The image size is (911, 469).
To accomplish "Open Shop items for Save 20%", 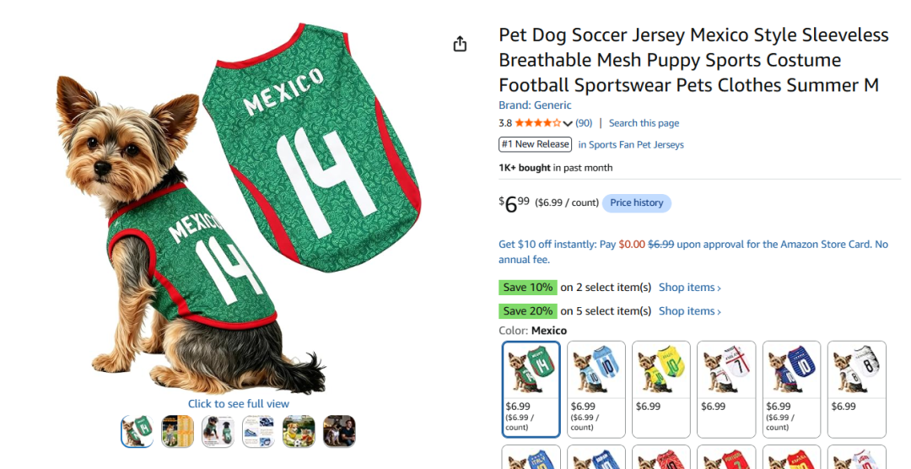I will [x=690, y=311].
